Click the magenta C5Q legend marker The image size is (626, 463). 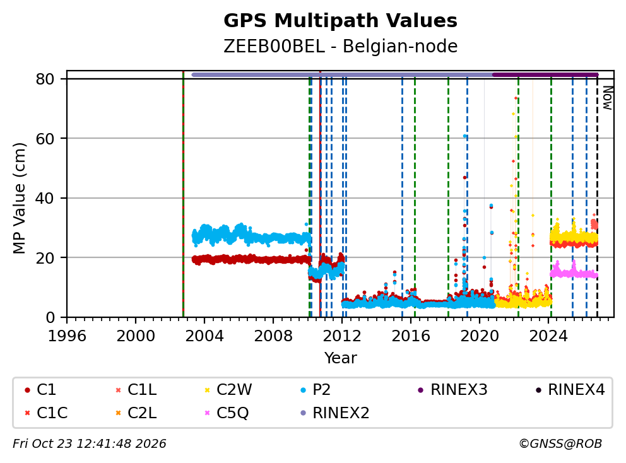[x=207, y=413]
